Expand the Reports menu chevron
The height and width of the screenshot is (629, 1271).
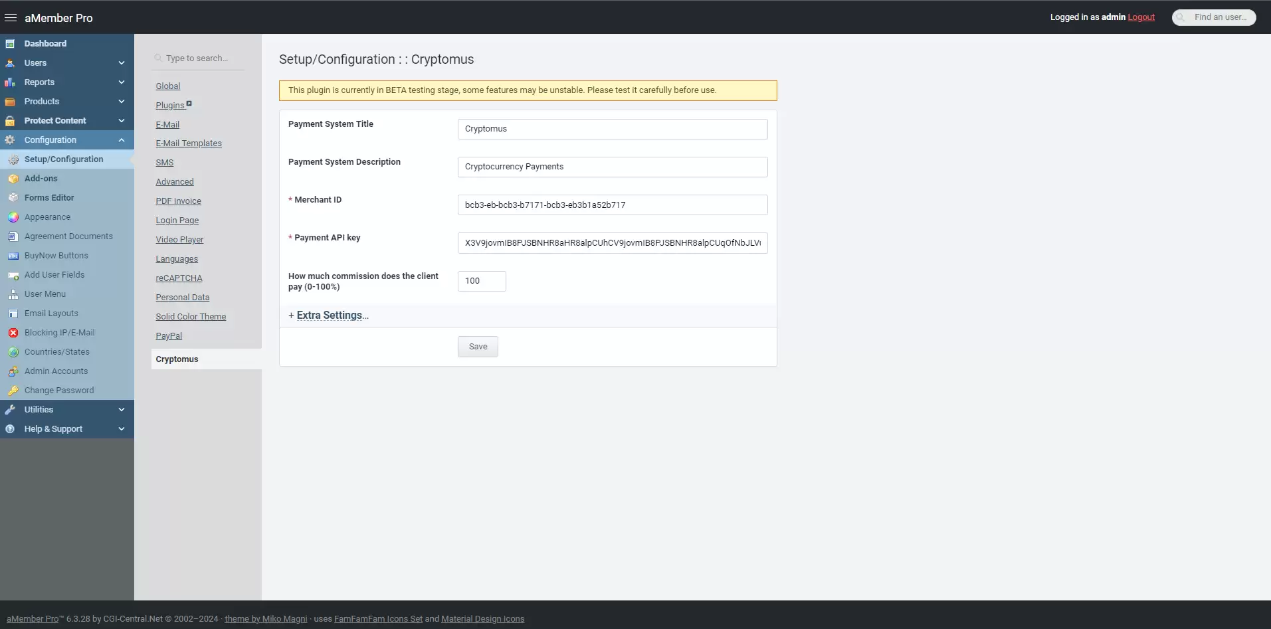pos(122,82)
